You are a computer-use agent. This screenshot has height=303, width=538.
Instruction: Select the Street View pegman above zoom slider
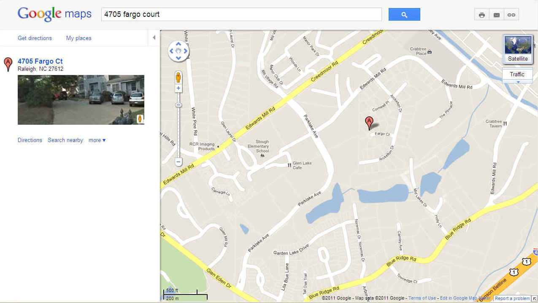pos(178,77)
